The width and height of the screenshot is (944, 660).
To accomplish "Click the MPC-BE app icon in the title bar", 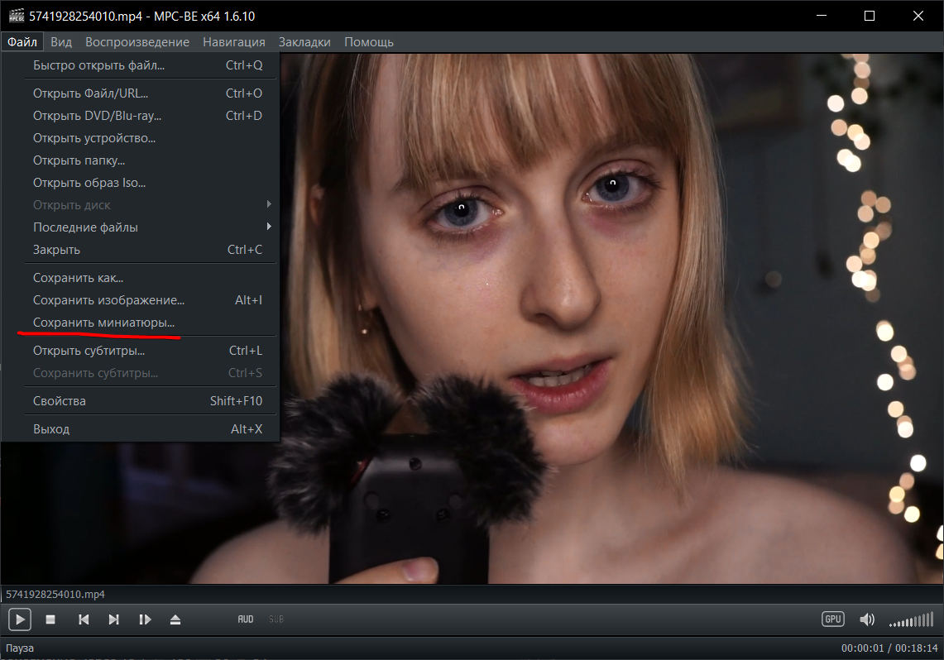I will click(17, 16).
